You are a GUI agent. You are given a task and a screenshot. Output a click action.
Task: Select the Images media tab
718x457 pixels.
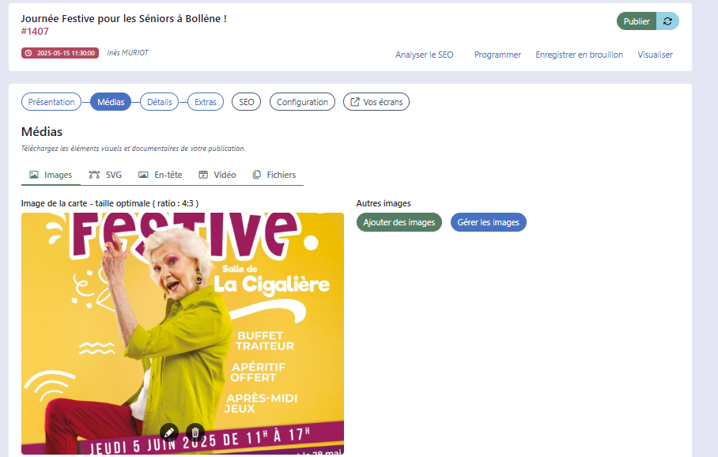51,175
